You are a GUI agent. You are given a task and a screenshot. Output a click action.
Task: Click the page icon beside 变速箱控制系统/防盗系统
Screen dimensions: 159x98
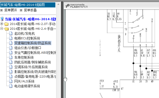(11, 43)
